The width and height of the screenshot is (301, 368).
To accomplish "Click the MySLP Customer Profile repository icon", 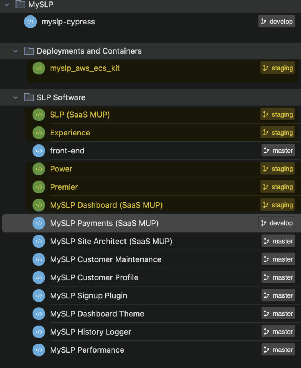I will point(39,277).
